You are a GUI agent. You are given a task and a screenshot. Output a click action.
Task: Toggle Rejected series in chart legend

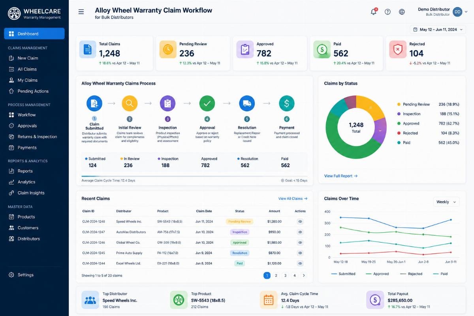(411, 274)
